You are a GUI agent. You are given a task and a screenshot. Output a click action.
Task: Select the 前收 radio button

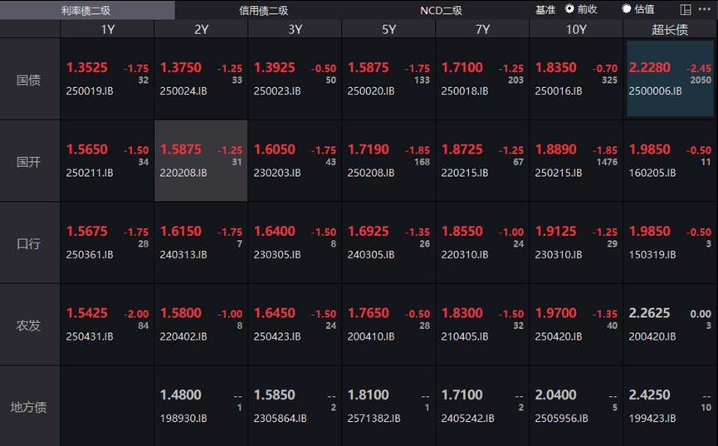click(x=570, y=9)
